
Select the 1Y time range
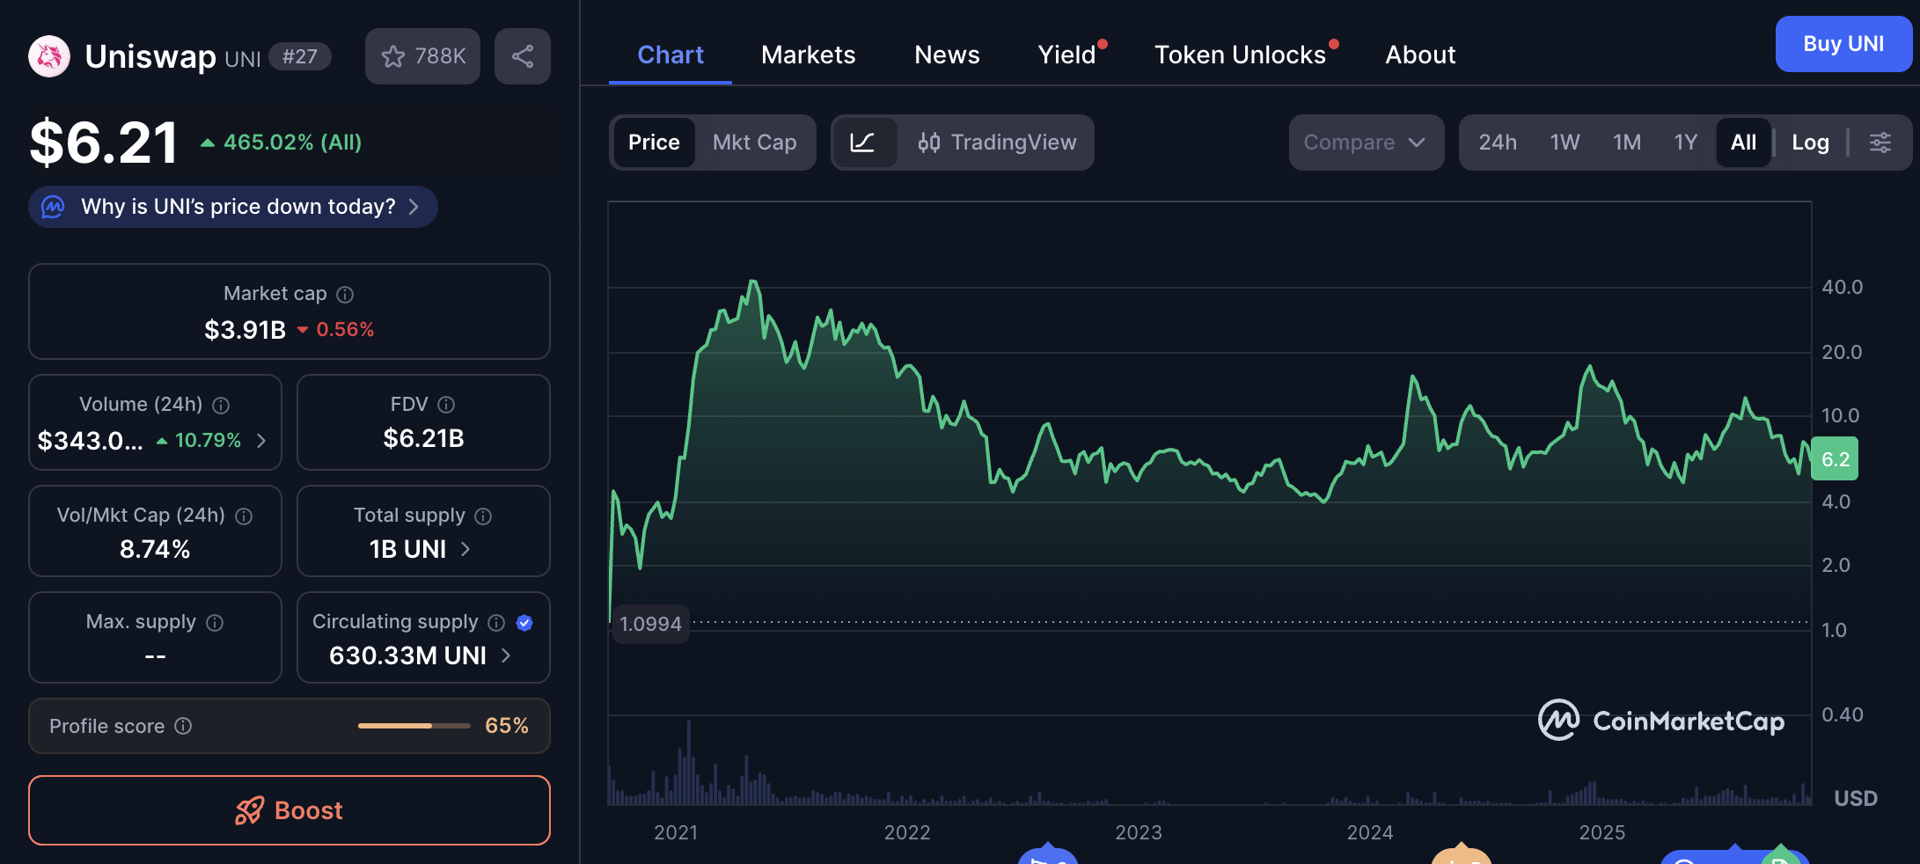pyautogui.click(x=1685, y=142)
